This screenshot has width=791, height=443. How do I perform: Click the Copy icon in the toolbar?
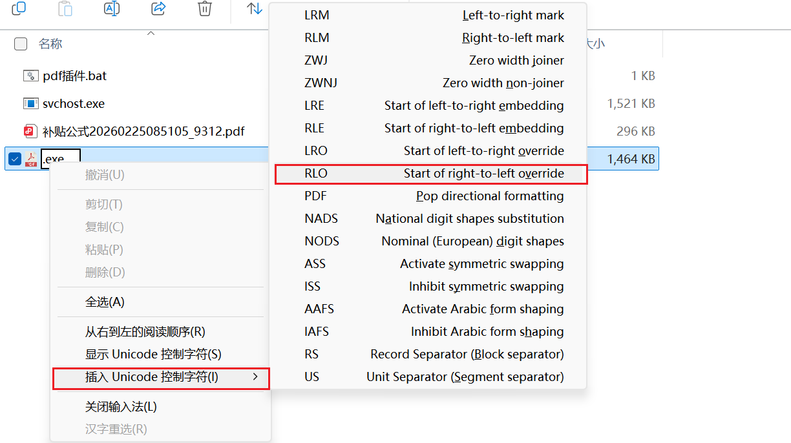tap(19, 8)
